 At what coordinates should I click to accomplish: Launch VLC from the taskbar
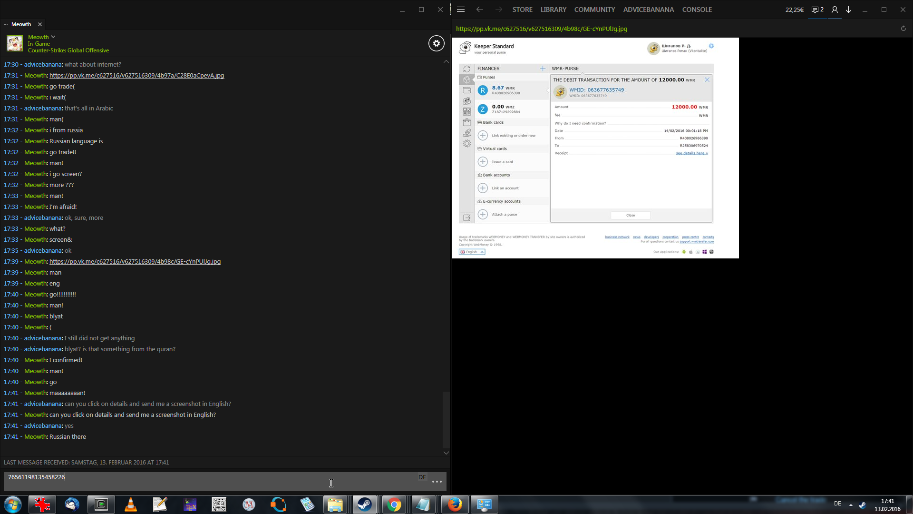pos(130,504)
